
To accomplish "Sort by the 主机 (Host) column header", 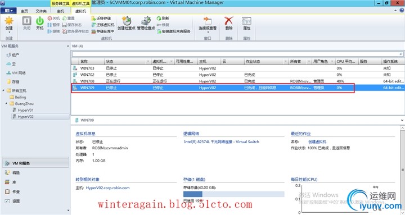I will (209, 62).
